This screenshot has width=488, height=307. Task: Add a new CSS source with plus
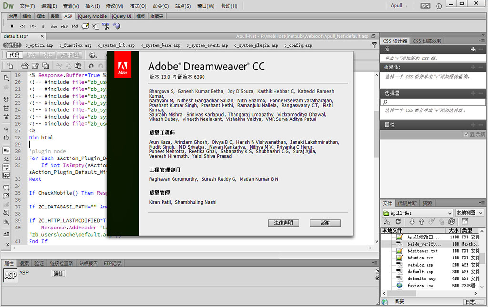point(473,49)
